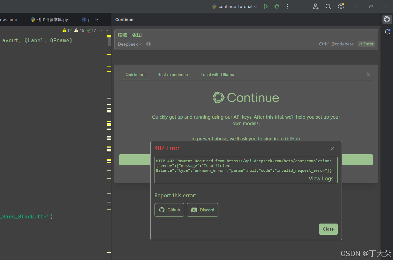The image size is (393, 260).
Task: Open IDE settings gear
Action: 341,6
